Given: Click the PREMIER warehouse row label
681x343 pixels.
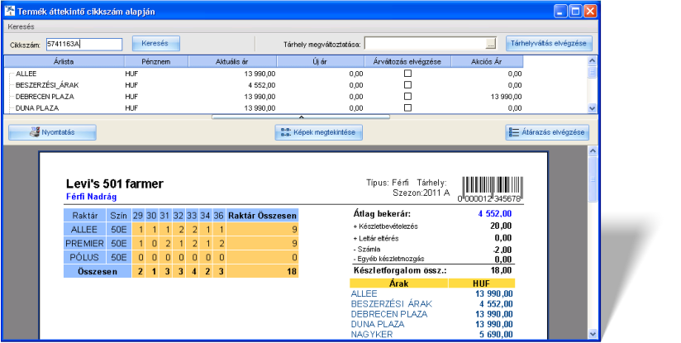Looking at the screenshot, I should [84, 244].
